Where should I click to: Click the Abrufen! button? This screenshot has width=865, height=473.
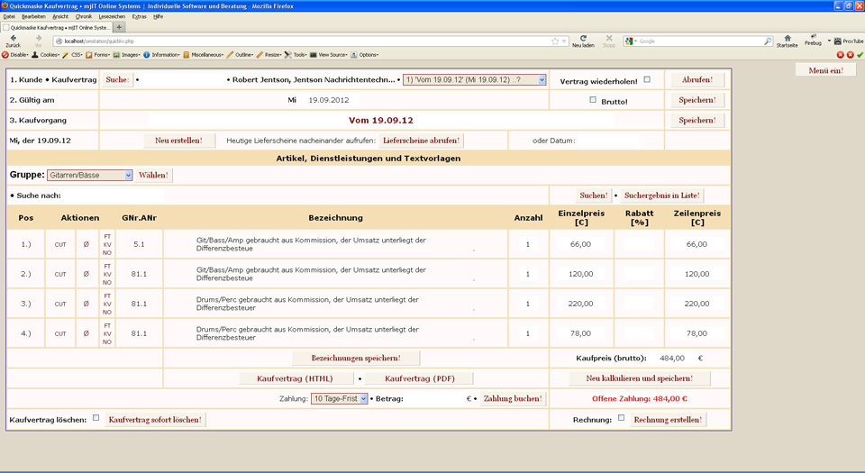tap(697, 80)
